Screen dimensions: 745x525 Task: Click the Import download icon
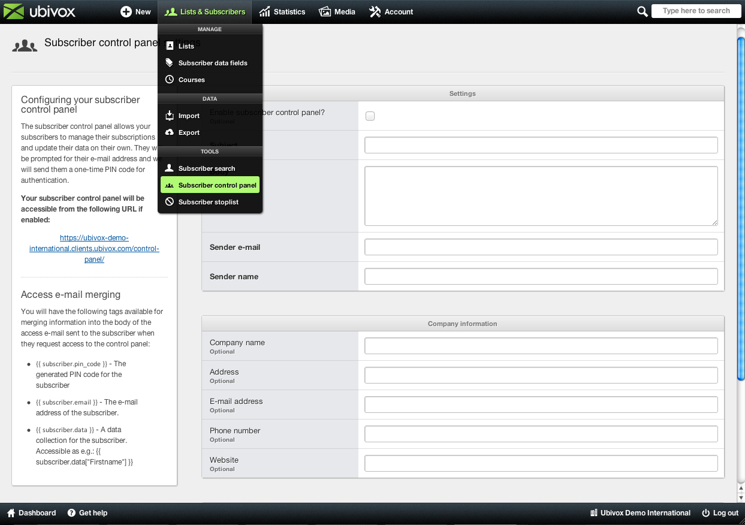click(x=170, y=116)
